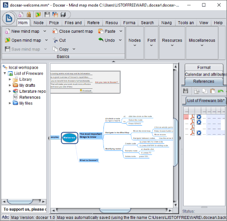
Task: Expand the Library tree node
Action: (x=10, y=79)
